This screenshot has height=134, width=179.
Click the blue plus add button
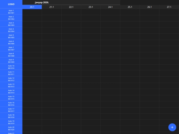coord(172,127)
